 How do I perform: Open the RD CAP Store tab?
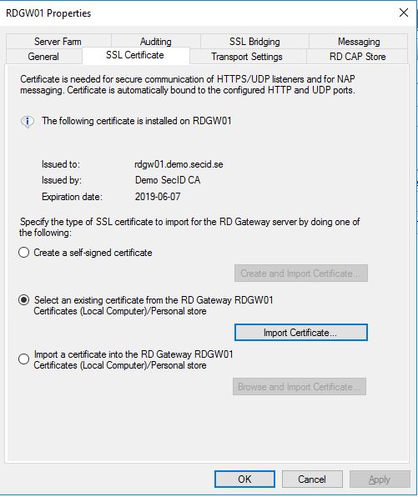(357, 57)
